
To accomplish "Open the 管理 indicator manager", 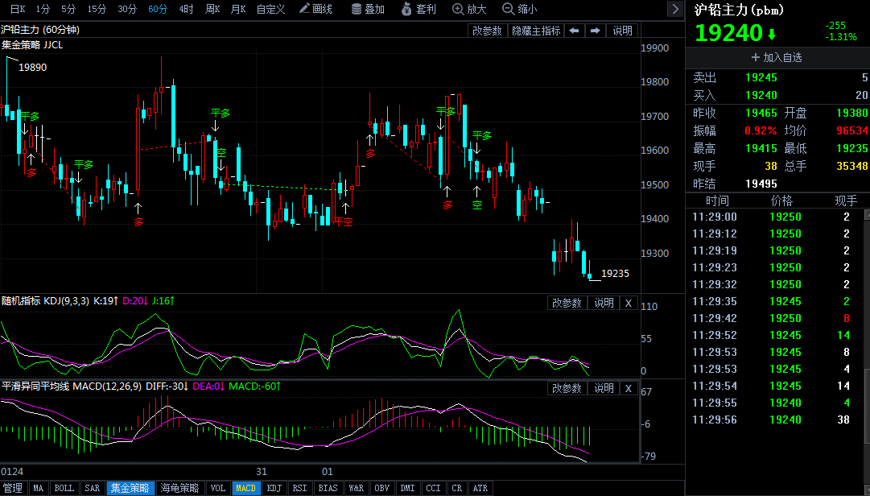I will tap(13, 488).
